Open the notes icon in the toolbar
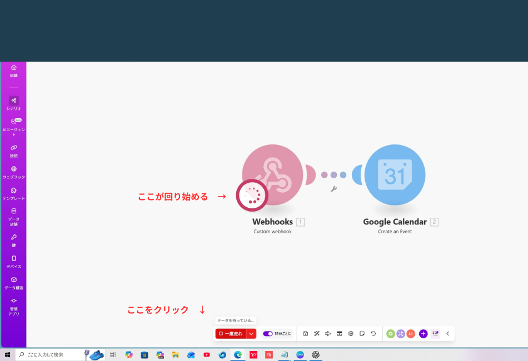Image resolution: width=528 pixels, height=361 pixels. [362, 333]
